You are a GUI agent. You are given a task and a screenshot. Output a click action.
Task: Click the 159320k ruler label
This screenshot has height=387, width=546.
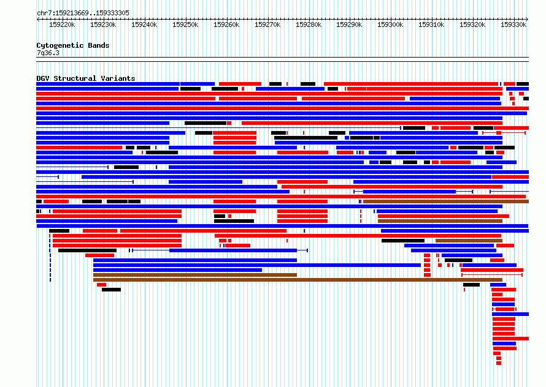click(472, 24)
